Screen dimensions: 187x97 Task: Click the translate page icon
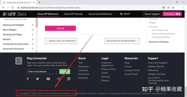click(x=164, y=8)
